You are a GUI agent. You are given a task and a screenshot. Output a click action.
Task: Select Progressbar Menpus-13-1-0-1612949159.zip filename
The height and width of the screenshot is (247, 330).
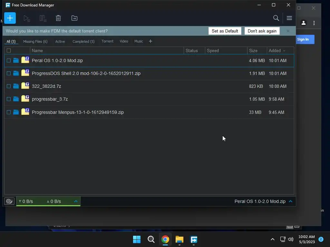(78, 112)
